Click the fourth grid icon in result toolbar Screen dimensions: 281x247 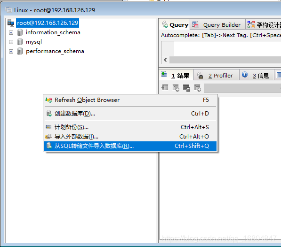[x=198, y=88]
